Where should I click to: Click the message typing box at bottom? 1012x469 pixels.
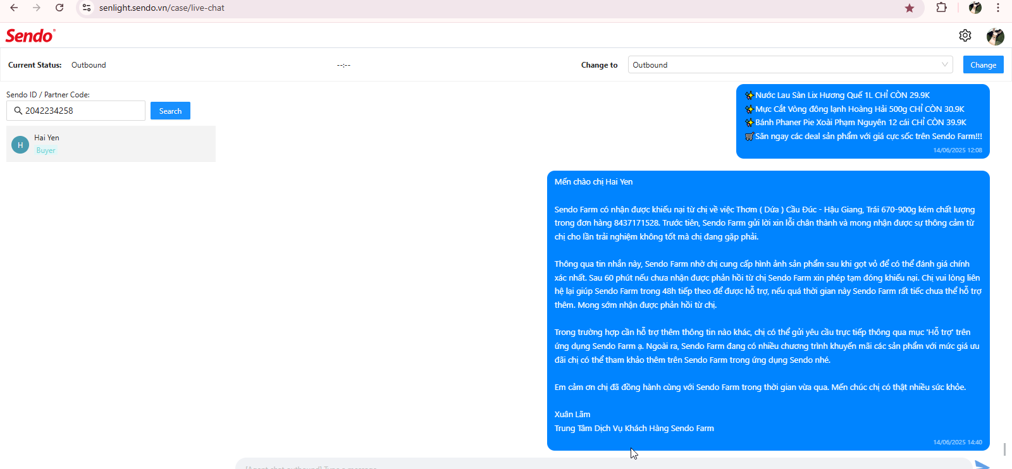(604, 465)
